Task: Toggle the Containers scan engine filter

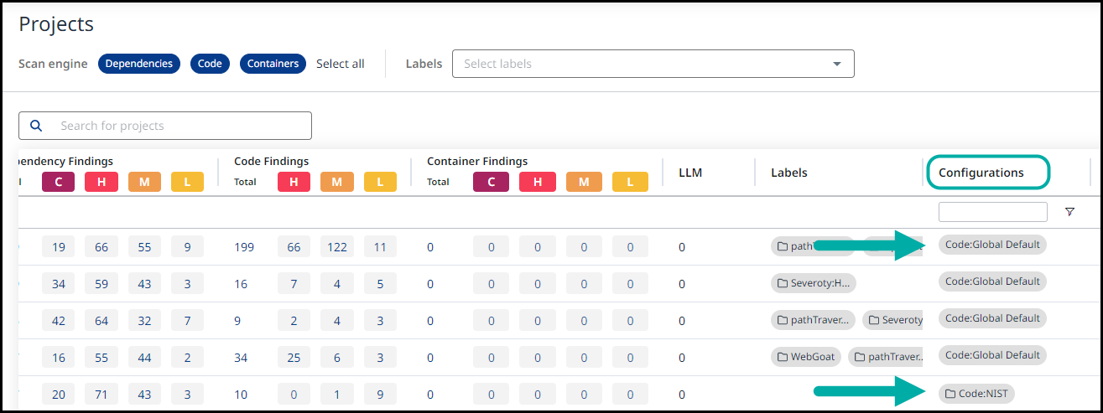Action: click(x=273, y=64)
